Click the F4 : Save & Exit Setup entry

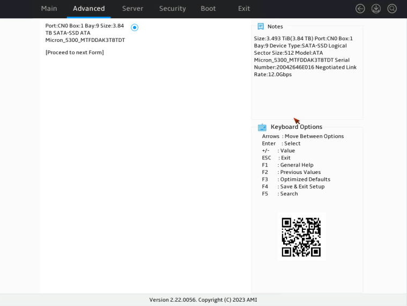(x=293, y=186)
